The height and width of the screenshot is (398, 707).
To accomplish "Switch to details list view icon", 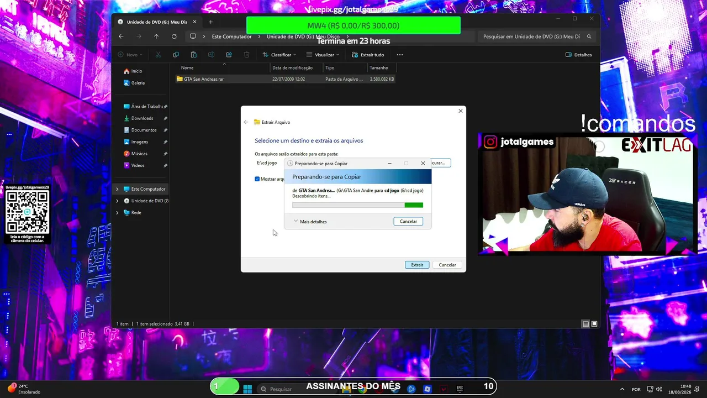I will [x=585, y=324].
